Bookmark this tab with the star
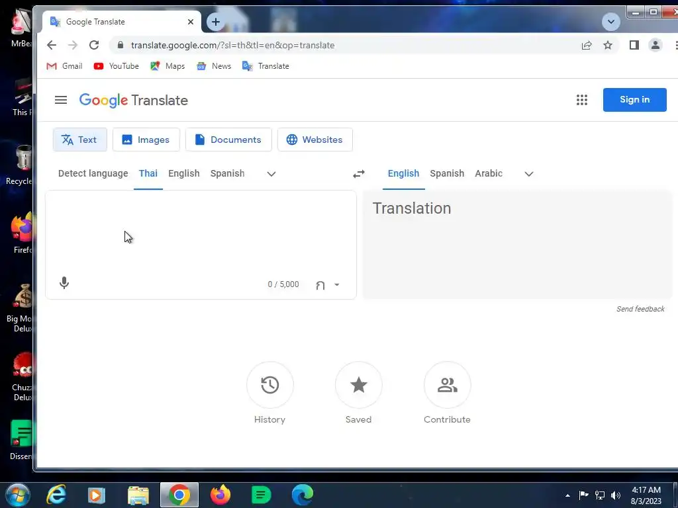The width and height of the screenshot is (678, 508). pos(608,45)
